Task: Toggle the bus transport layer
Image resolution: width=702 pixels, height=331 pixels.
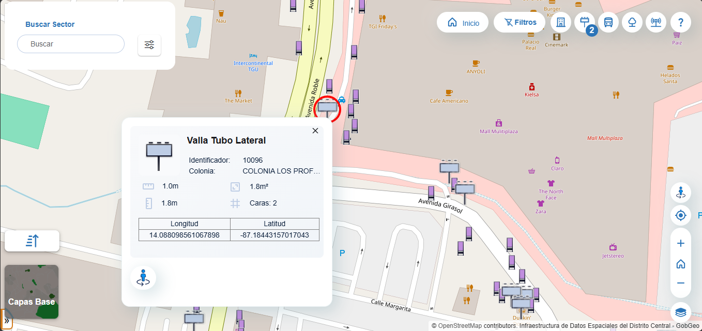Action: [x=608, y=22]
